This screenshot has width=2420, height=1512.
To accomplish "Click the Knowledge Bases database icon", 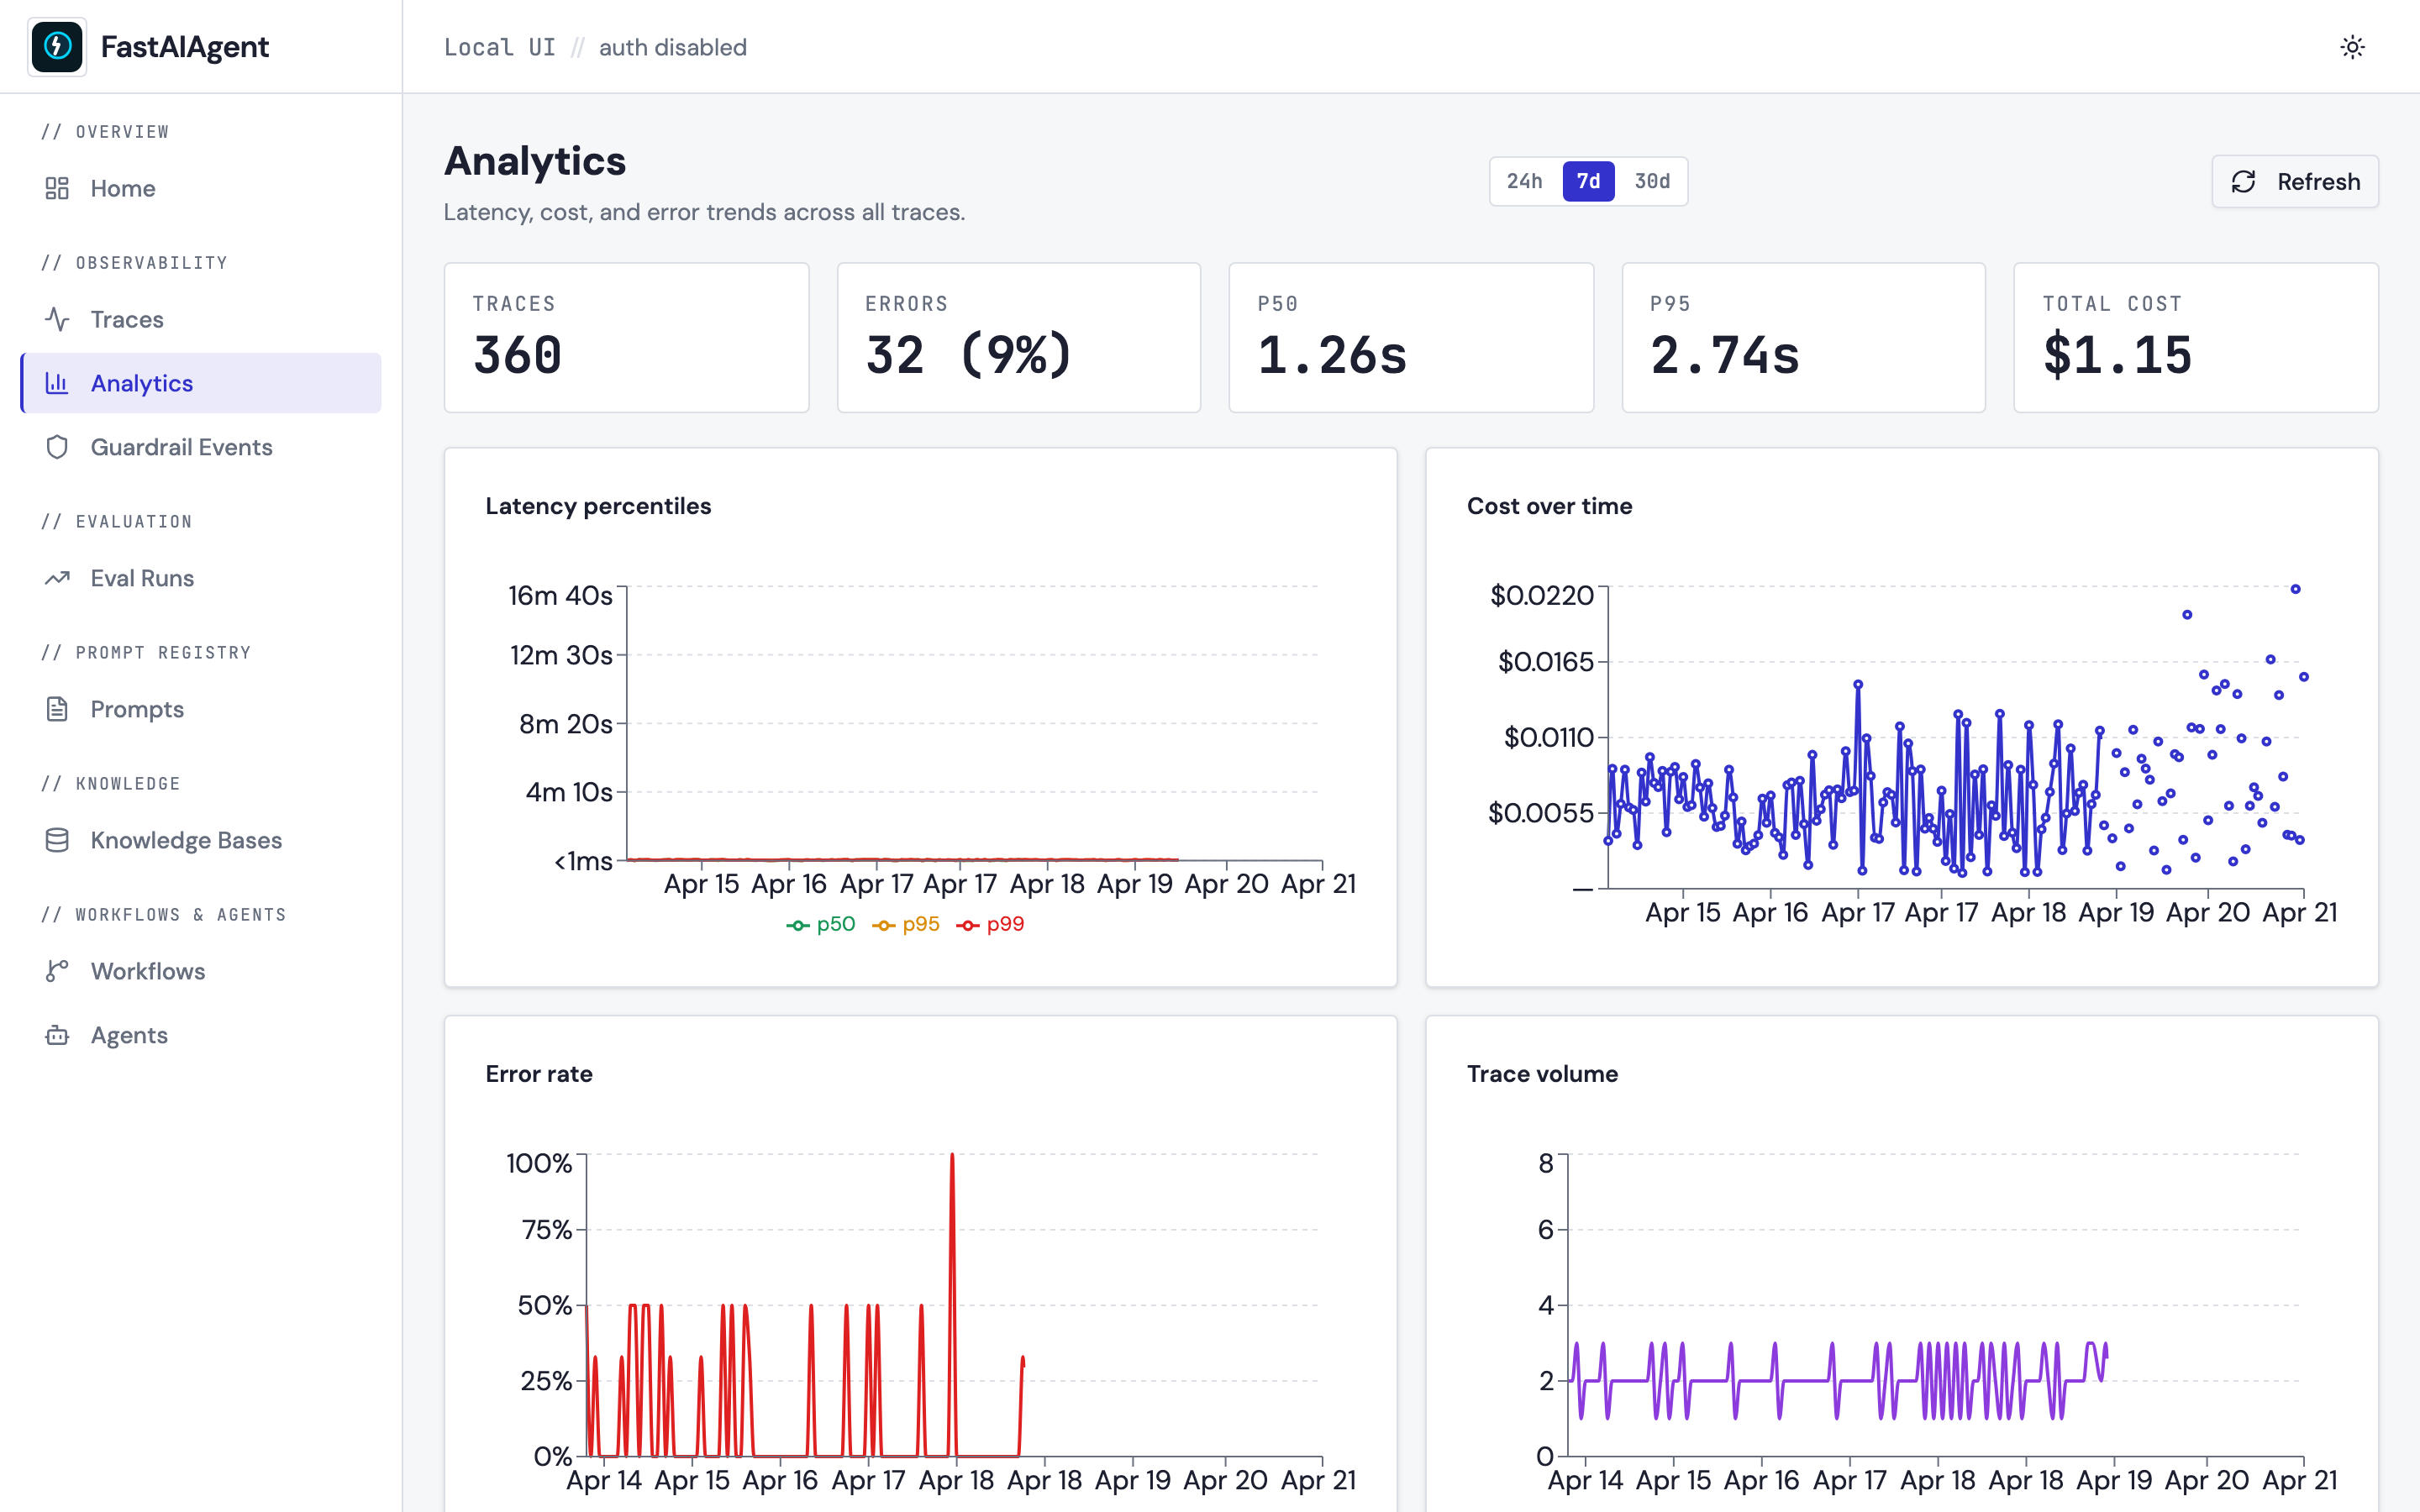I will click(57, 840).
